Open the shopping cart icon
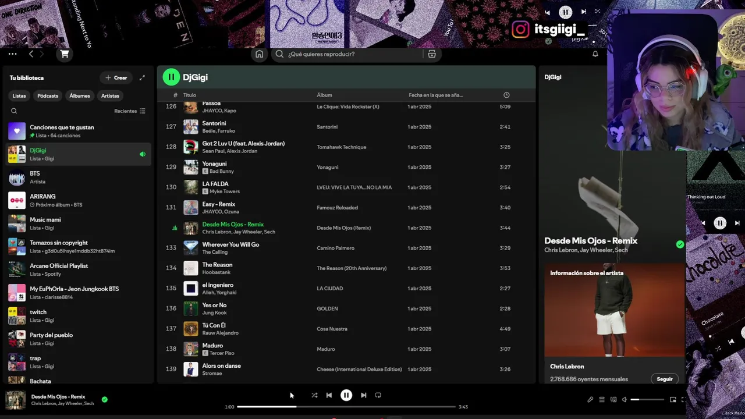Viewport: 745px width, 419px height. [x=65, y=54]
